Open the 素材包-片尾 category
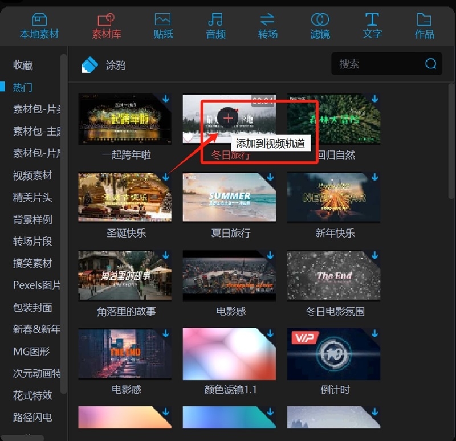 click(x=37, y=153)
